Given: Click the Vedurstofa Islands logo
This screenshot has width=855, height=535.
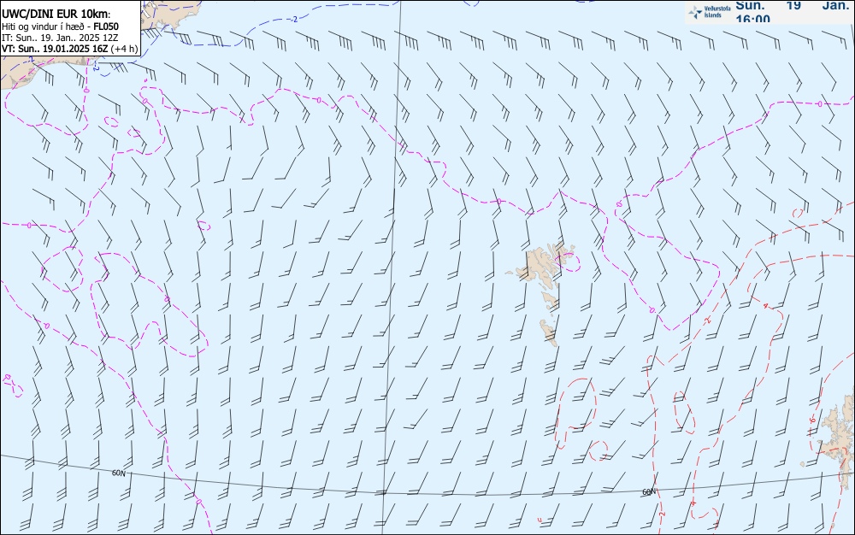Looking at the screenshot, I should [710, 12].
